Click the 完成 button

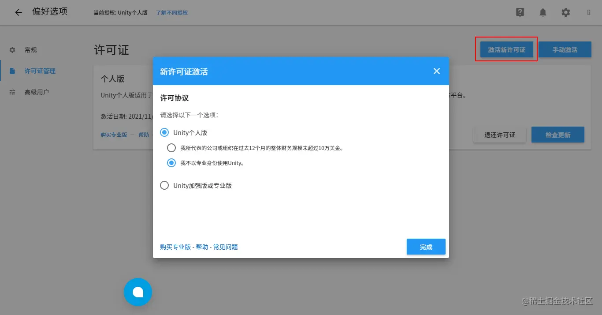[426, 247]
